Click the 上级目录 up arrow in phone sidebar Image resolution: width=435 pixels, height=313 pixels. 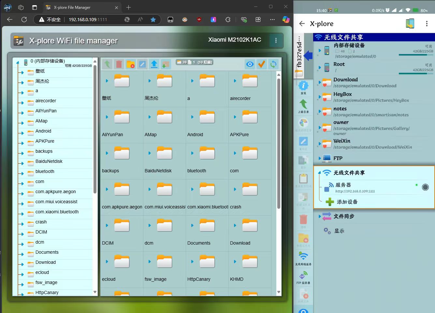pos(303,106)
